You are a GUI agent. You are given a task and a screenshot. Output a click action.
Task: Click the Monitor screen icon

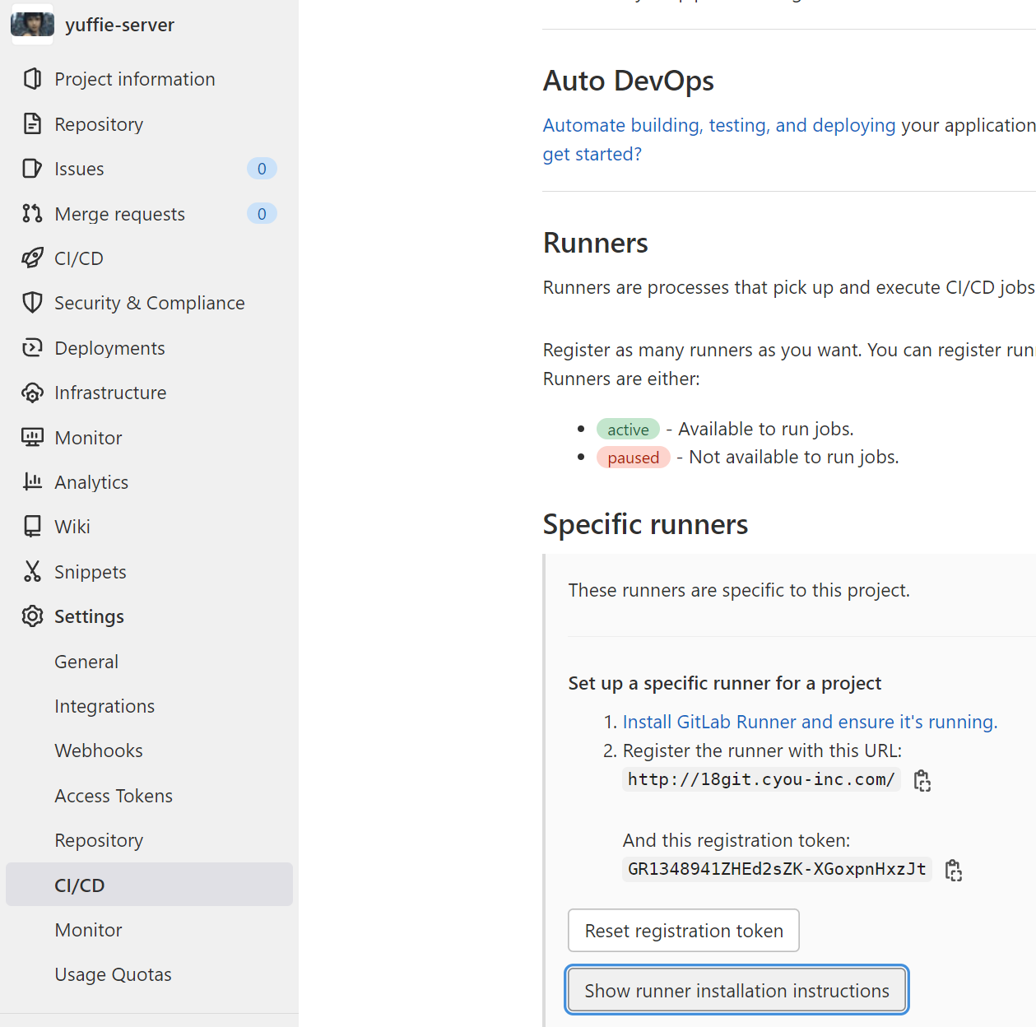[32, 437]
